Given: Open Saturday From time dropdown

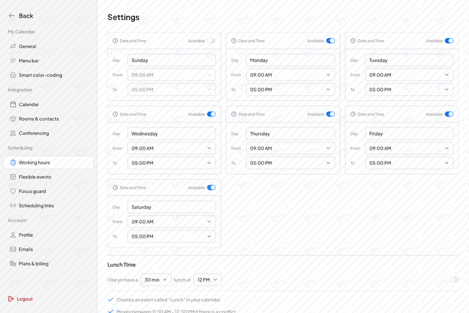Looking at the screenshot, I should tap(171, 221).
